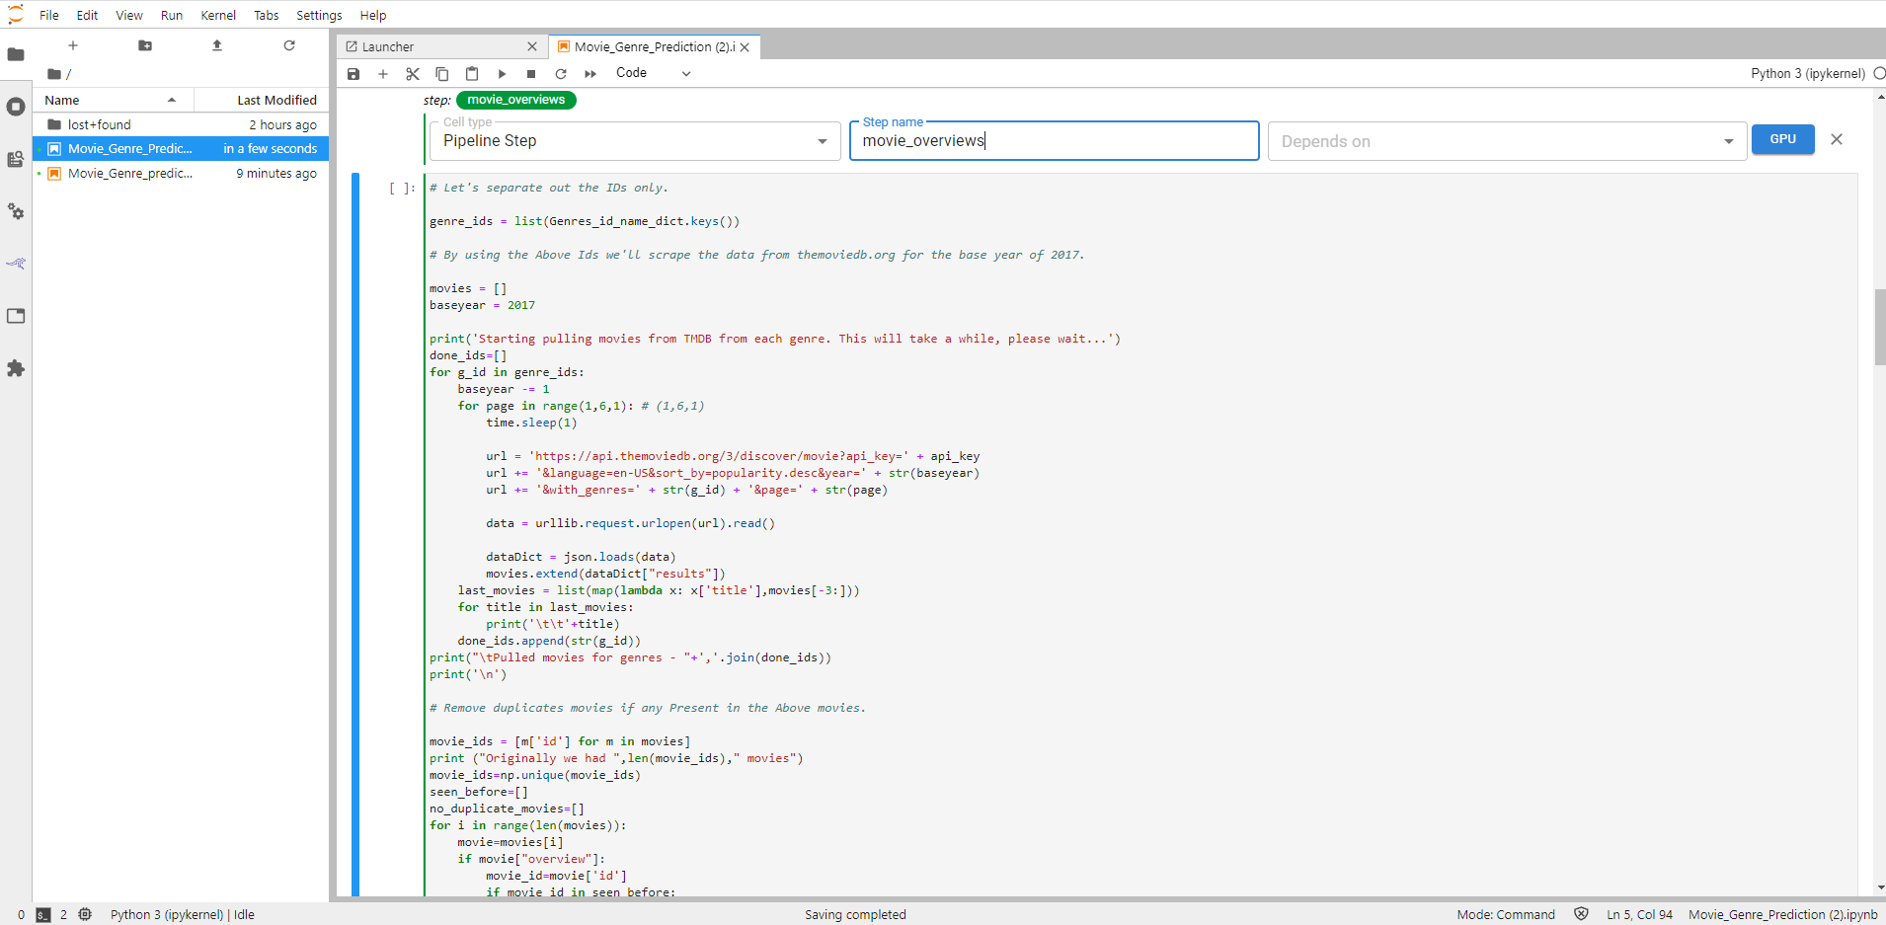Click the movie_overviews step tag

[x=516, y=100]
